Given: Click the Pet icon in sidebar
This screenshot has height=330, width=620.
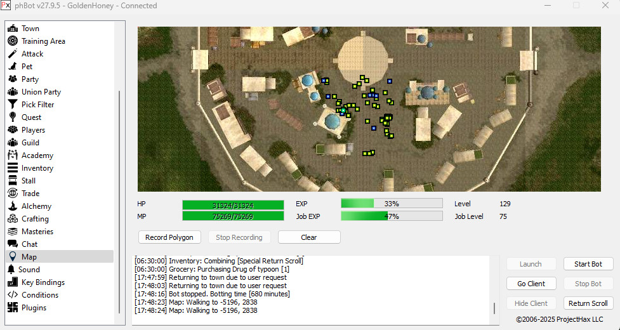Looking at the screenshot, I should pos(12,67).
